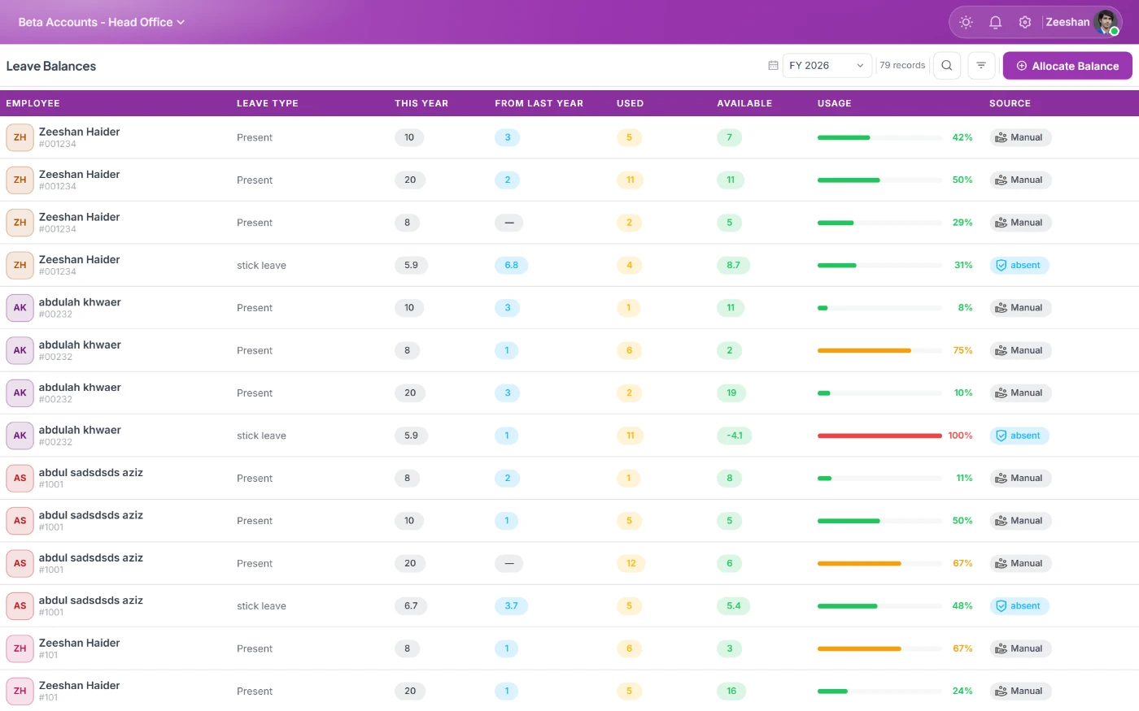Toggle the light/dark theme sun icon
1139x711 pixels.
click(966, 23)
